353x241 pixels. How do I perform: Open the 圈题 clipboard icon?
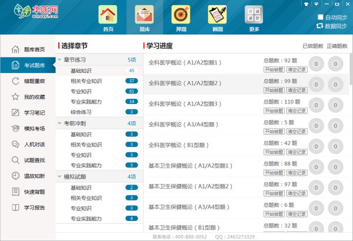[x=217, y=15]
